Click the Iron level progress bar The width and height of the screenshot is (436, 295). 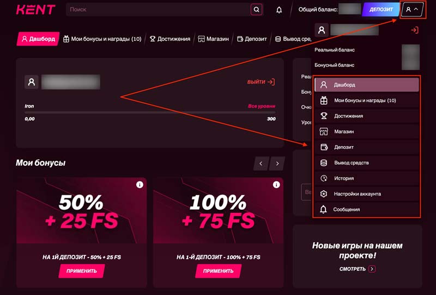pyautogui.click(x=150, y=112)
